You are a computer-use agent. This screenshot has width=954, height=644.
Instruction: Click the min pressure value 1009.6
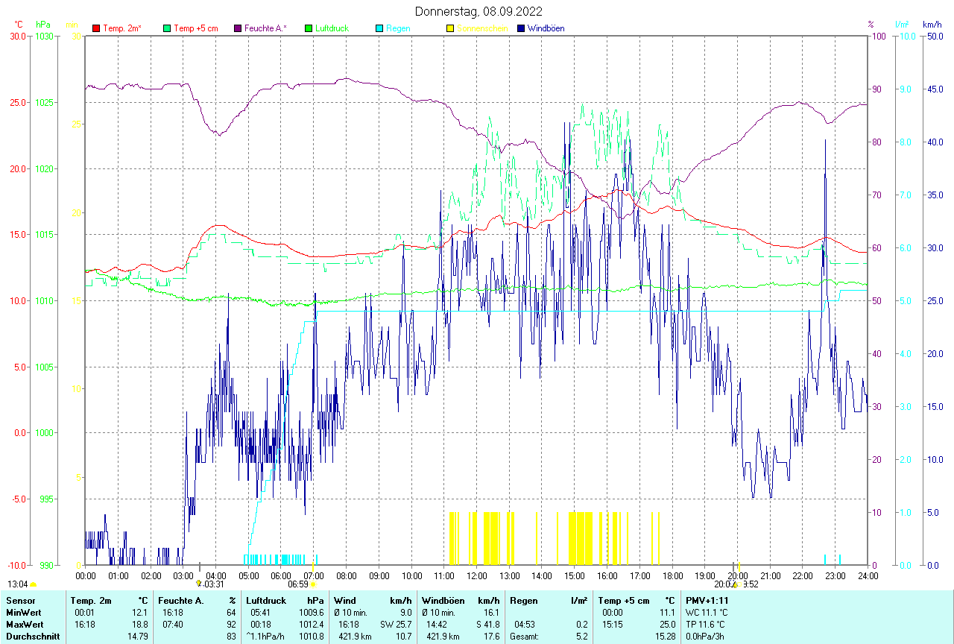(x=312, y=612)
